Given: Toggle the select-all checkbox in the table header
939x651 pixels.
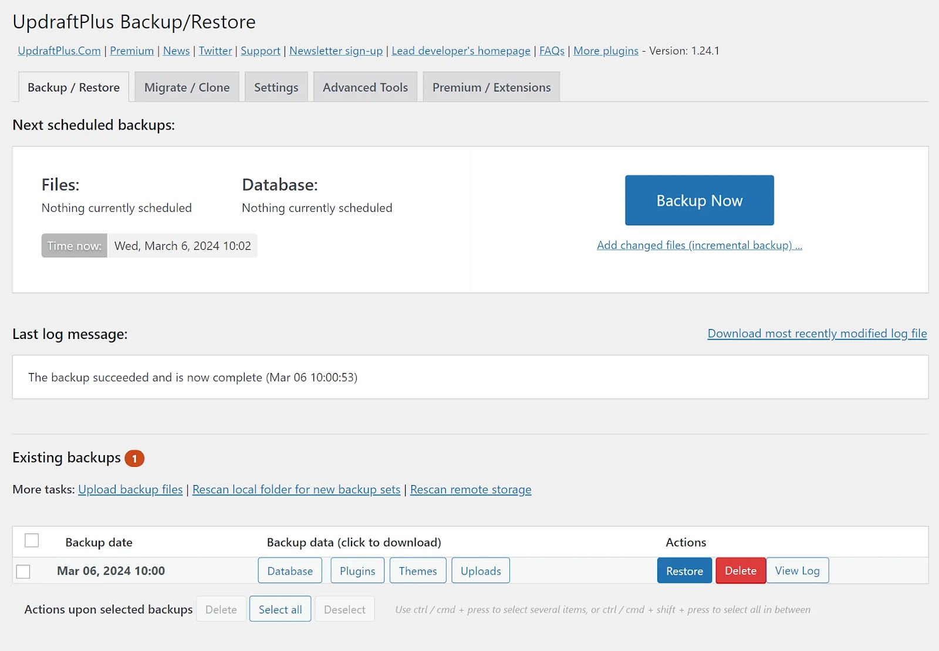Looking at the screenshot, I should point(32,541).
